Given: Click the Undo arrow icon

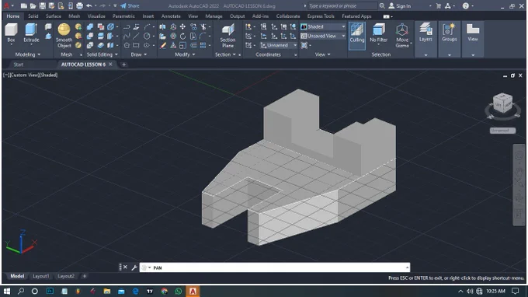Looking at the screenshot, I should 89,5.
